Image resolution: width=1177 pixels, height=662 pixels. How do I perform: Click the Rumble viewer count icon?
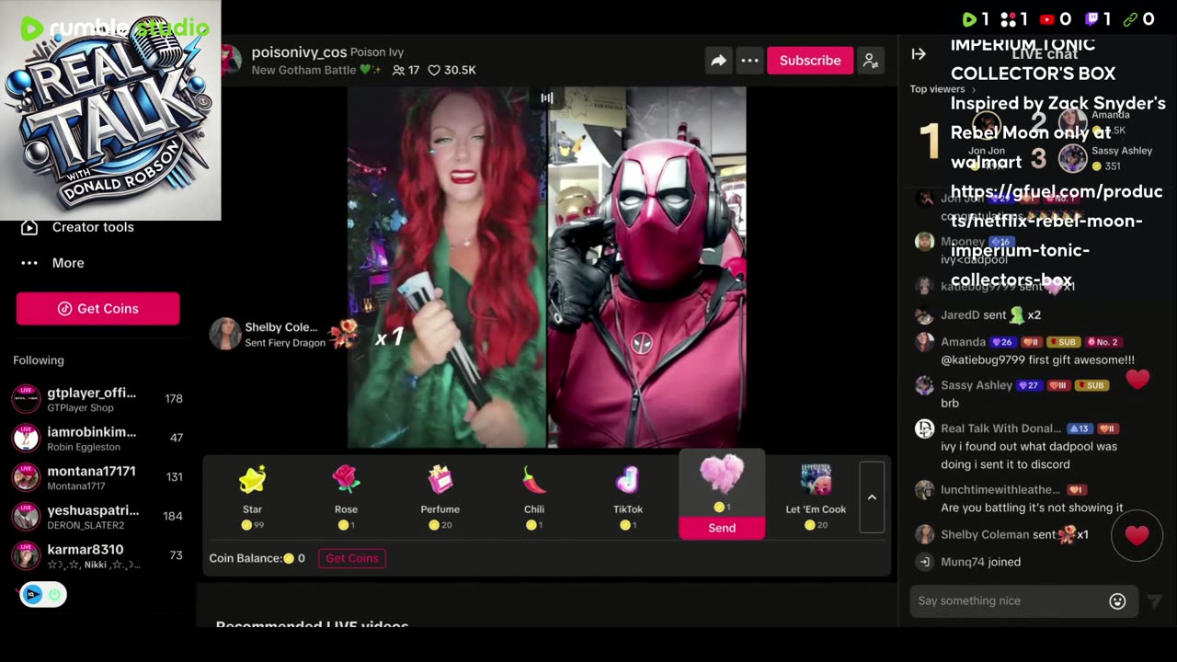tap(969, 19)
